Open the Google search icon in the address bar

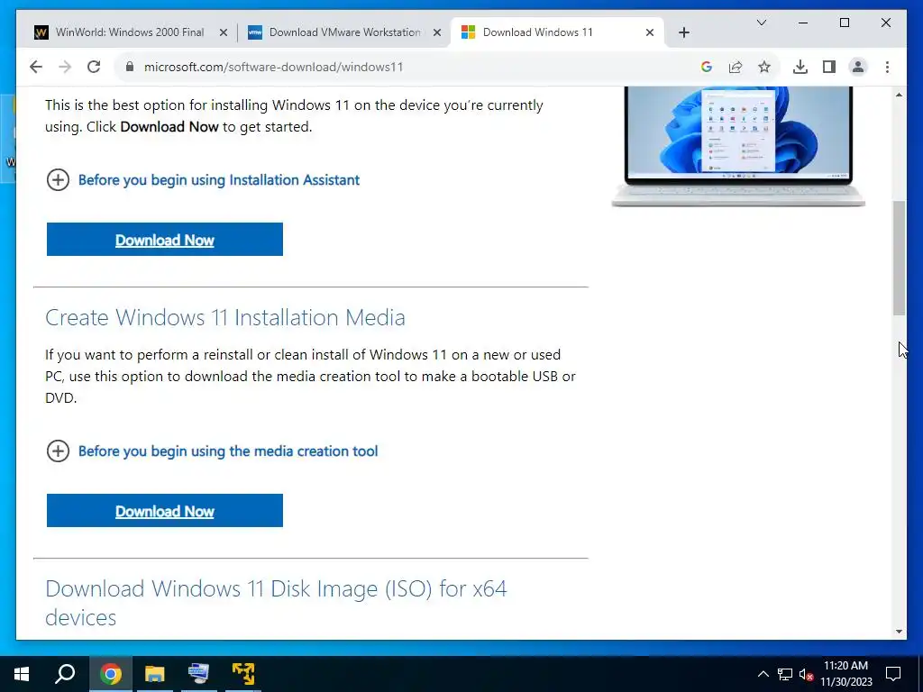tap(707, 67)
